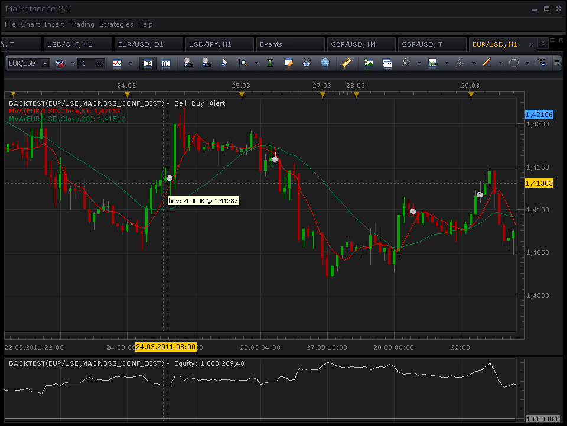Toggle the ask price mode button
The image size is (567, 426).
(x=166, y=63)
